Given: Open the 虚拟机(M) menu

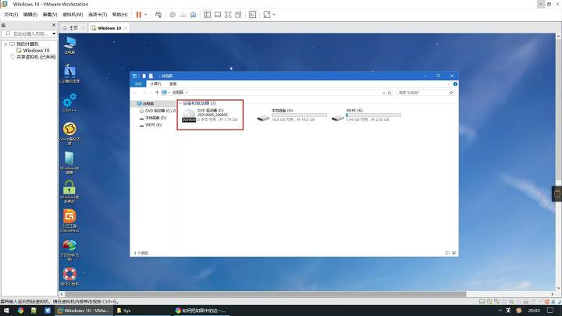Looking at the screenshot, I should [73, 15].
